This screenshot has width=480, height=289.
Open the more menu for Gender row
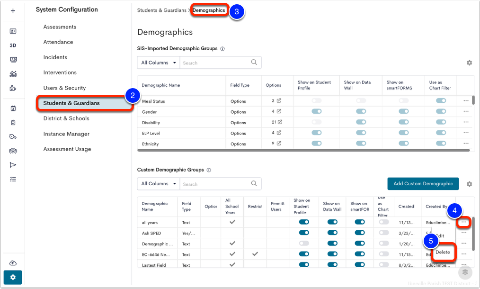pos(466,111)
